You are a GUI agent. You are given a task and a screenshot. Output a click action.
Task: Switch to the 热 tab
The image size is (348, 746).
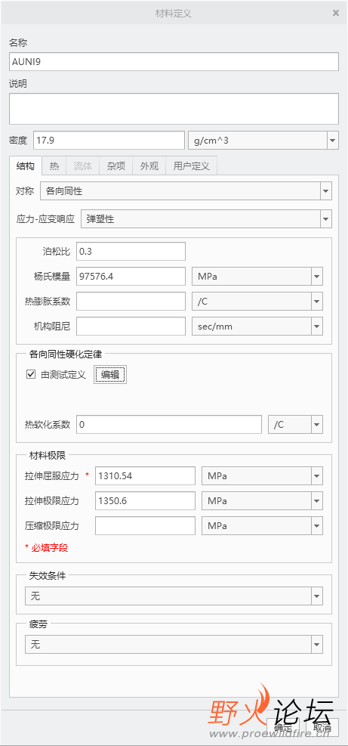(x=54, y=166)
